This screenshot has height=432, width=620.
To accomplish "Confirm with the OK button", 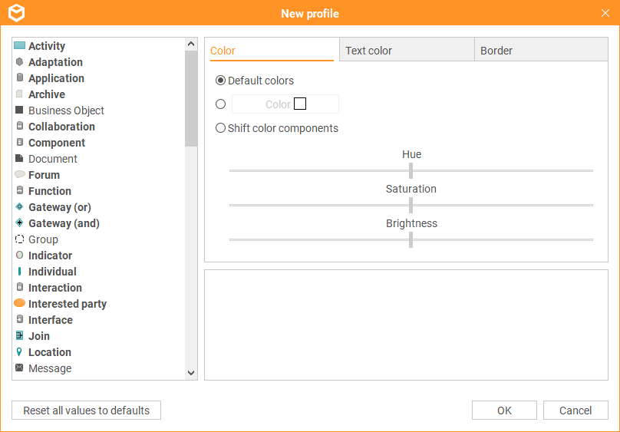I will (x=504, y=411).
